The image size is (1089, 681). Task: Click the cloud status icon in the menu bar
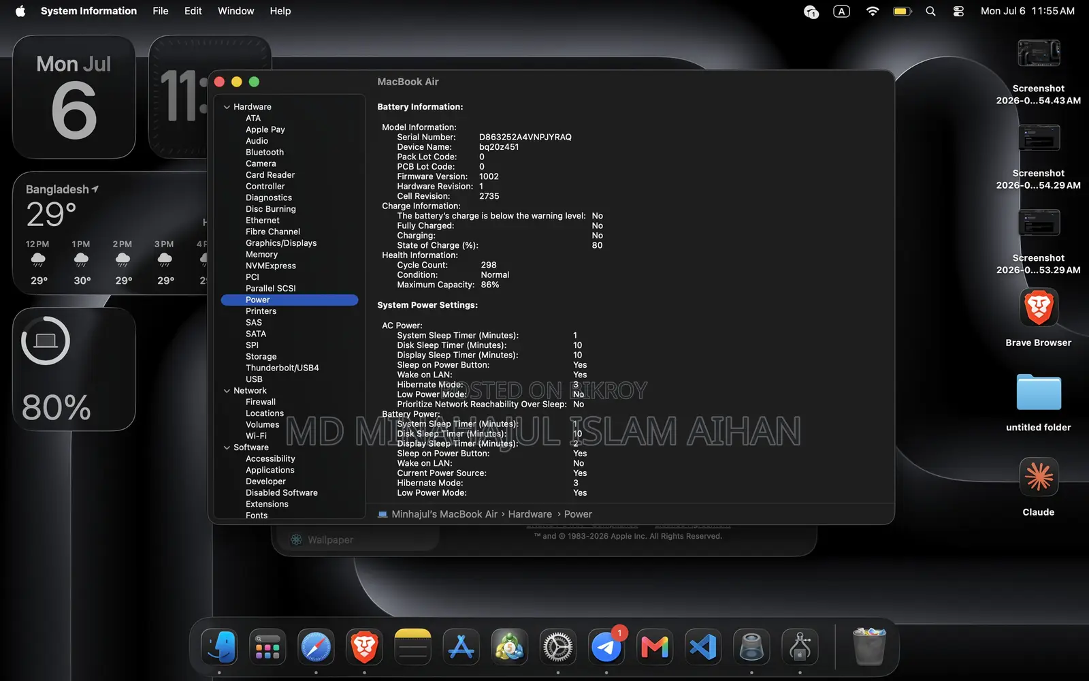[811, 11]
